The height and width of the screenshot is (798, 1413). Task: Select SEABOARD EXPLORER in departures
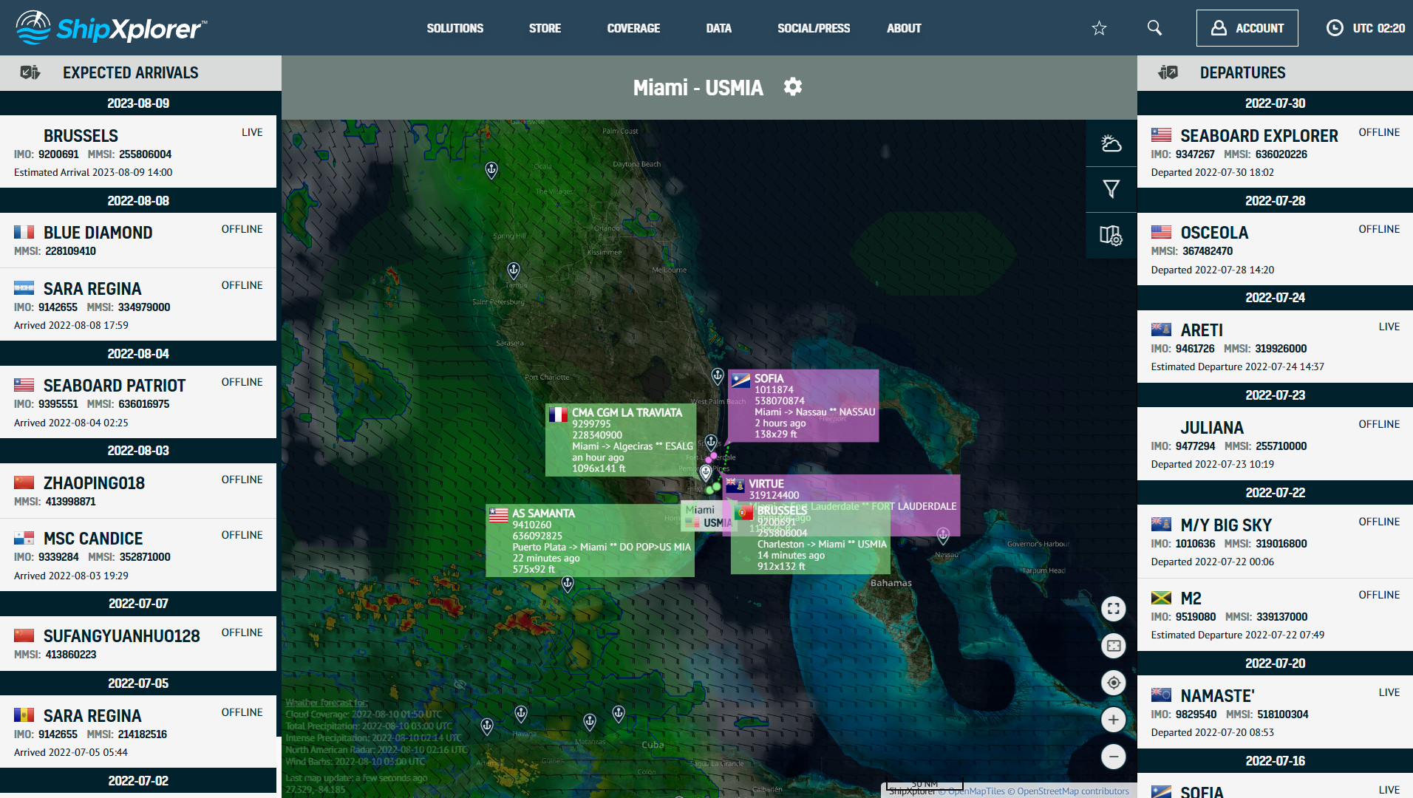pos(1259,136)
